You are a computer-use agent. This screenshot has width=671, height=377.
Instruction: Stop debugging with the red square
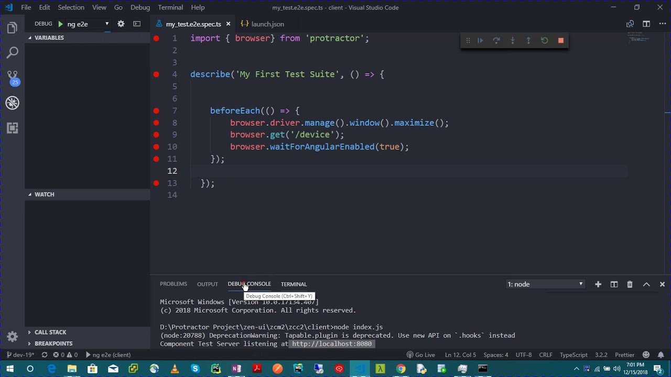pyautogui.click(x=560, y=40)
